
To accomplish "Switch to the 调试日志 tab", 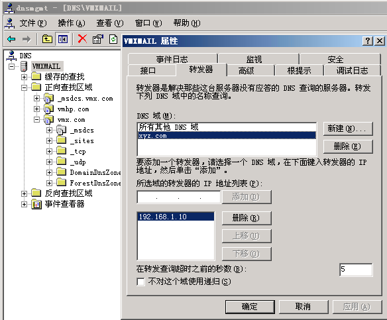I will (x=352, y=71).
